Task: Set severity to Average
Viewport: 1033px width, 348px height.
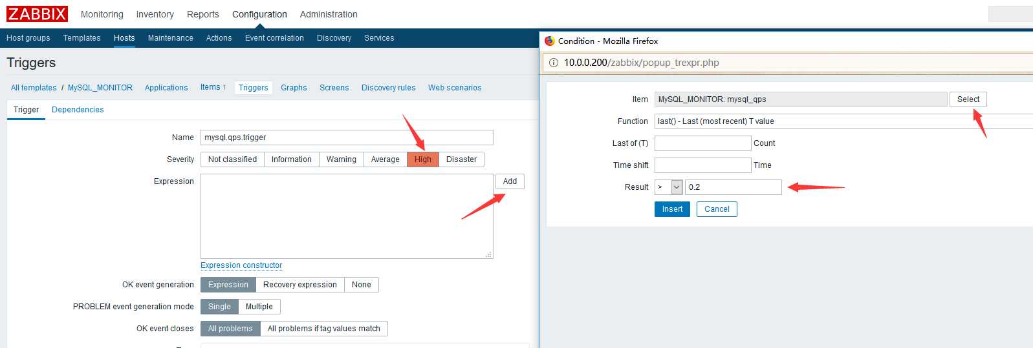Action: 385,159
